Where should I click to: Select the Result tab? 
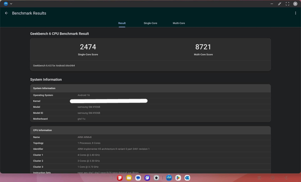coord(122,23)
